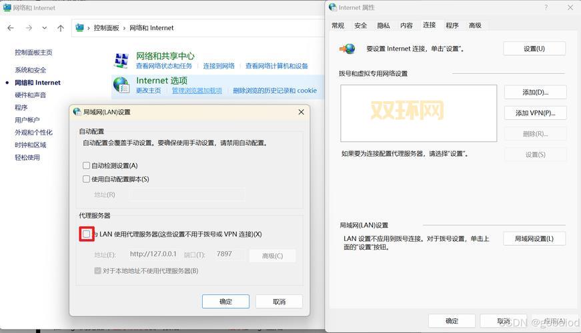Go up one level with the up arrow
This screenshot has height=333, width=581.
[x=61, y=28]
